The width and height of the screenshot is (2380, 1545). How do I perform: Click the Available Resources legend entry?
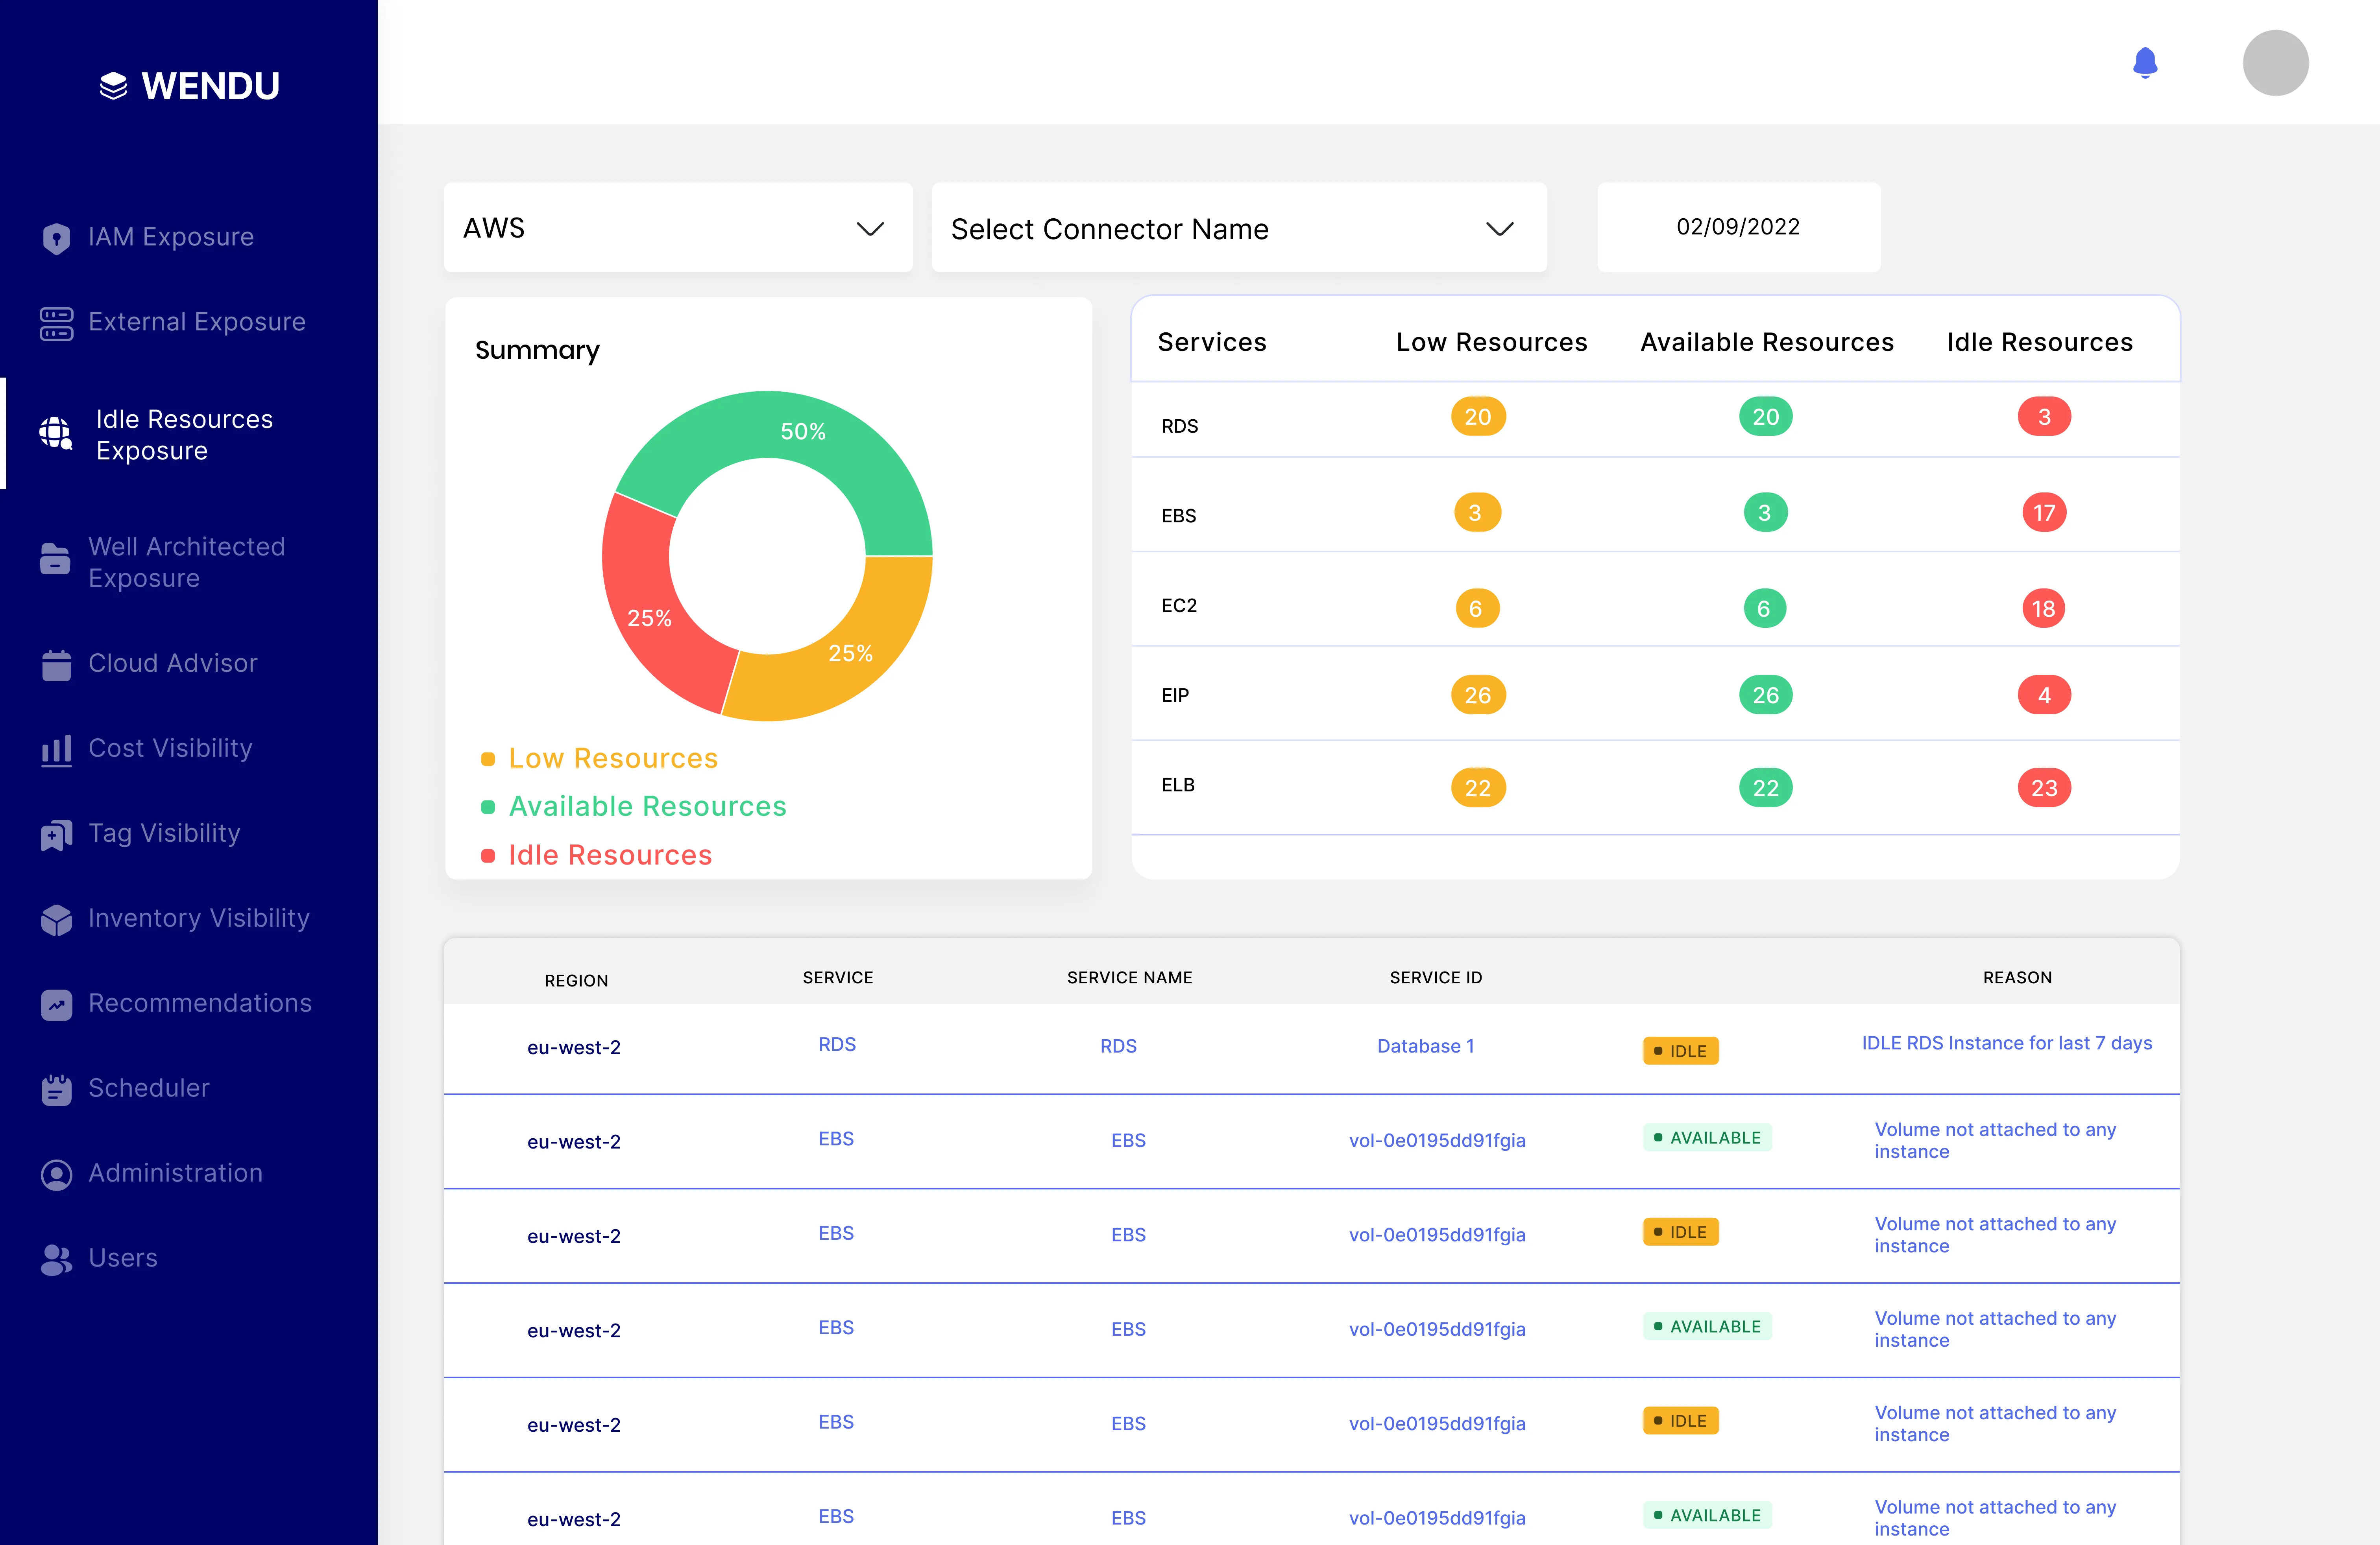pyautogui.click(x=634, y=806)
